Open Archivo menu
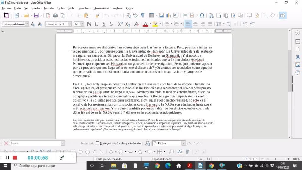 (6, 8)
